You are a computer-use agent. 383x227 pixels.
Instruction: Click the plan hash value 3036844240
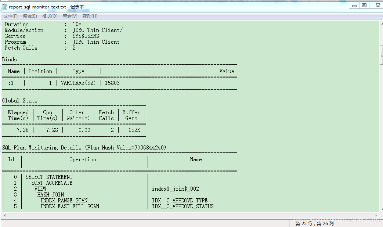coord(149,148)
